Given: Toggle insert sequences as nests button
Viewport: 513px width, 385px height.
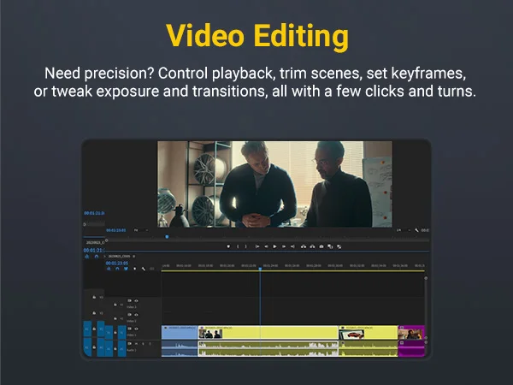Looking at the screenshot, I should click(x=109, y=269).
